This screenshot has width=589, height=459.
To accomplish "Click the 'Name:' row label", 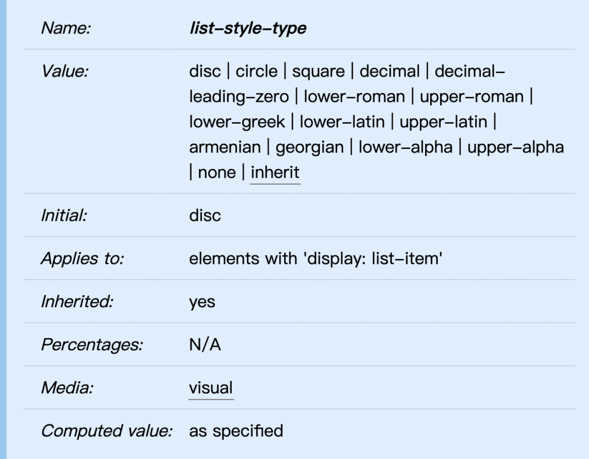I will coord(66,28).
